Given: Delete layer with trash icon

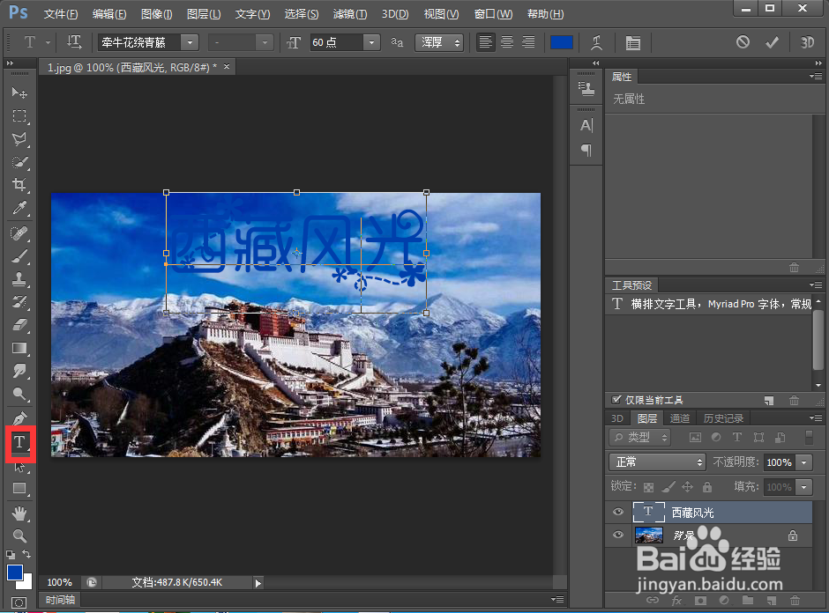Looking at the screenshot, I should (x=795, y=601).
